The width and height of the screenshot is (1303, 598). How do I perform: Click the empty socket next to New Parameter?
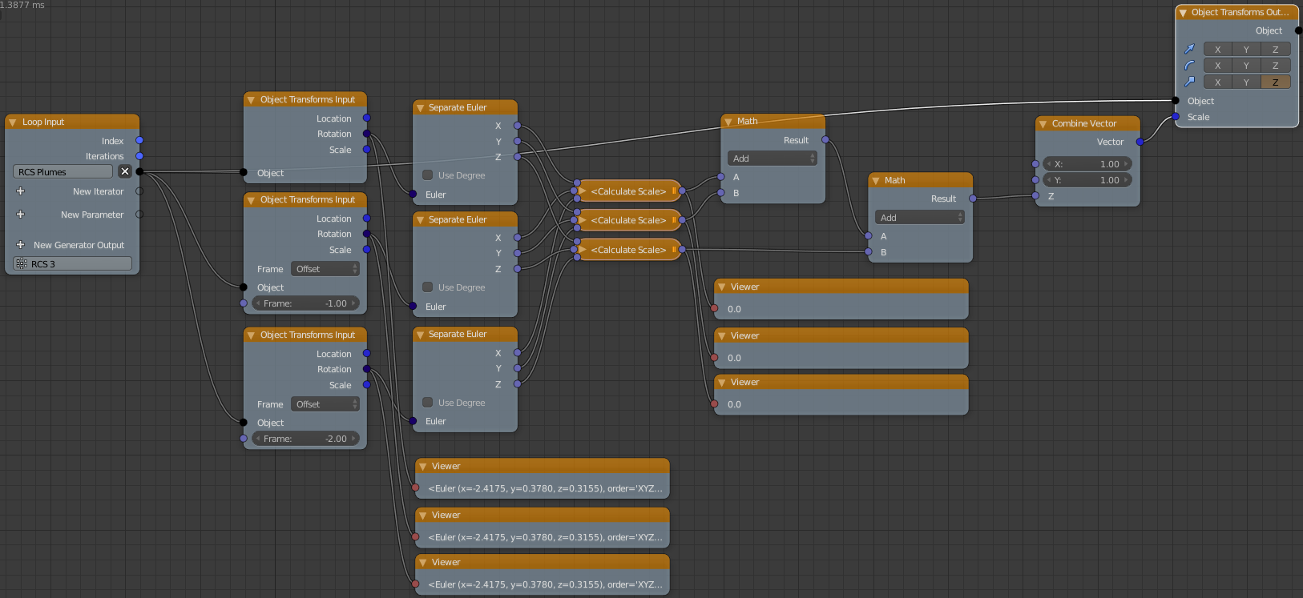click(139, 215)
